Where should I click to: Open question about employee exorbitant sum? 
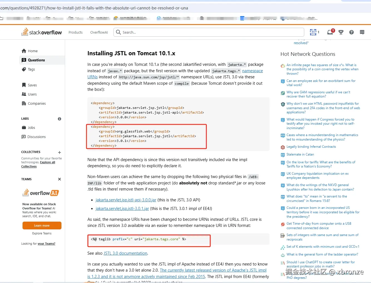(x=321, y=83)
